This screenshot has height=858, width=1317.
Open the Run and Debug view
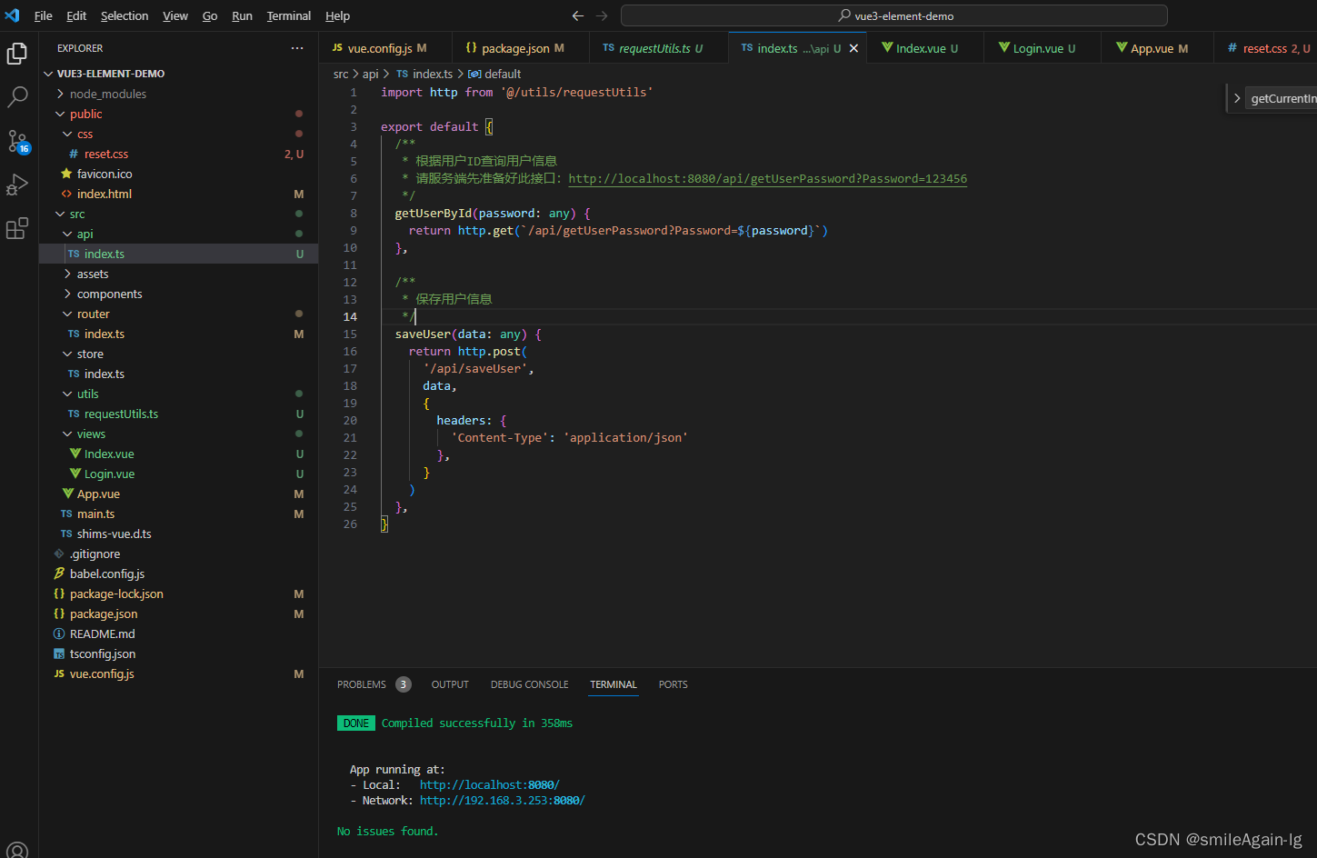17,185
